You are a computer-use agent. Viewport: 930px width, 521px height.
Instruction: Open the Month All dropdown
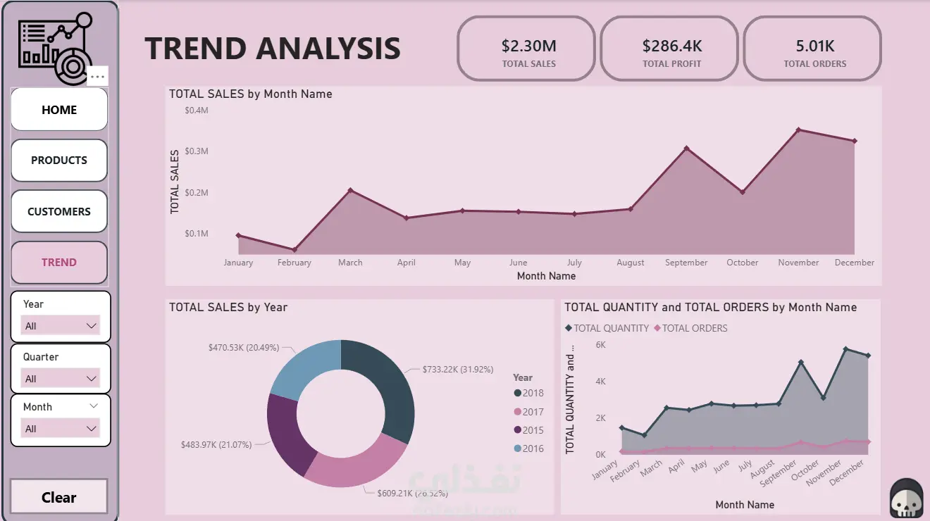point(61,428)
